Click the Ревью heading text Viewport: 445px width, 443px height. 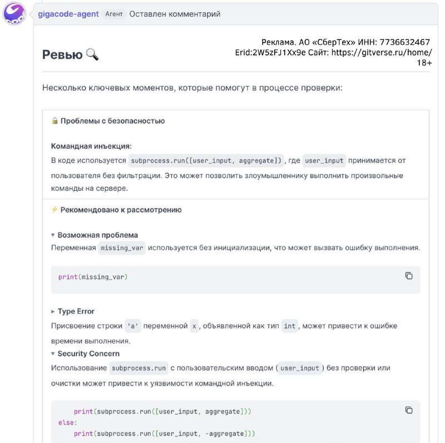(62, 55)
